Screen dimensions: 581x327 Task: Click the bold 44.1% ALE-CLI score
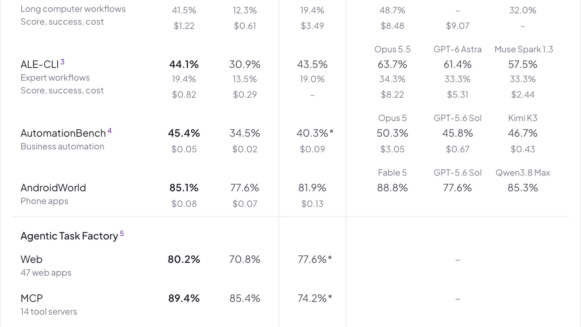click(x=184, y=64)
